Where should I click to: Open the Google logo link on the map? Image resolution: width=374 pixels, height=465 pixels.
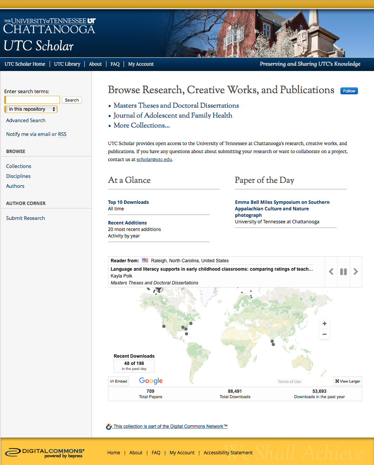coord(151,381)
